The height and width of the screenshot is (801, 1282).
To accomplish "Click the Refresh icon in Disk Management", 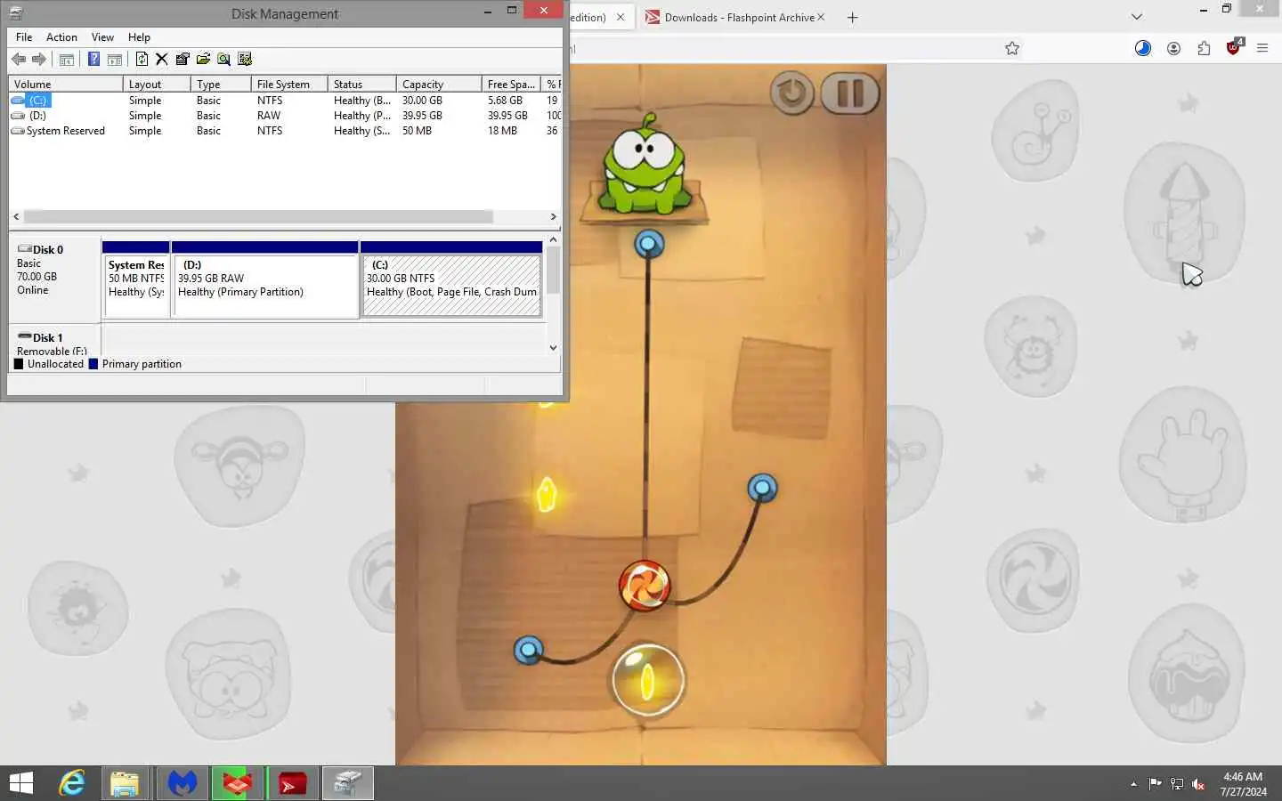I will point(142,59).
